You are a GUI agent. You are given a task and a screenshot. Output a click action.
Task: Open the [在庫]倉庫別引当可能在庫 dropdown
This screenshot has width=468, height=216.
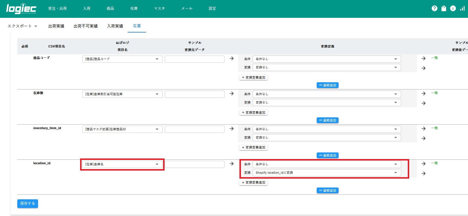tap(122, 94)
